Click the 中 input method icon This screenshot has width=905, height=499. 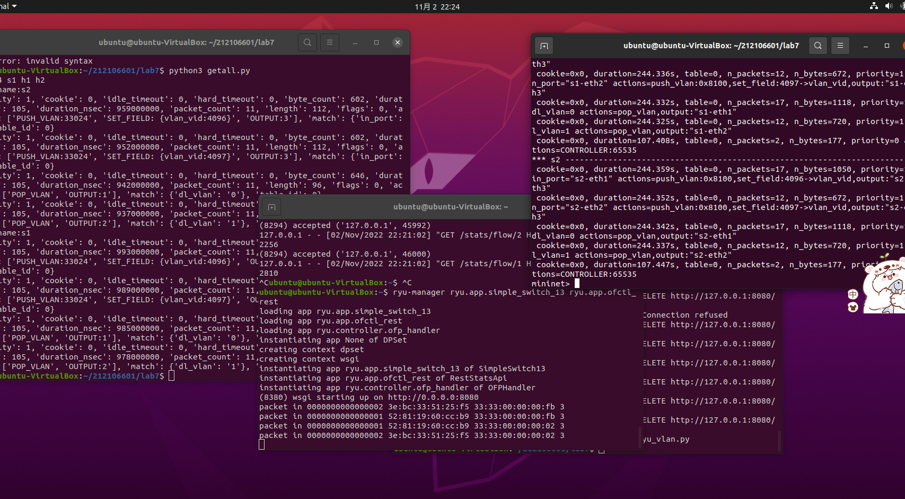point(853,295)
